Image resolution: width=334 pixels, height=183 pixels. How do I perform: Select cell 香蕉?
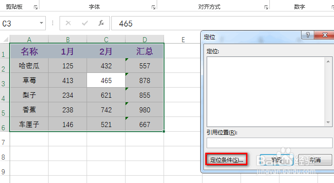[x=29, y=110]
